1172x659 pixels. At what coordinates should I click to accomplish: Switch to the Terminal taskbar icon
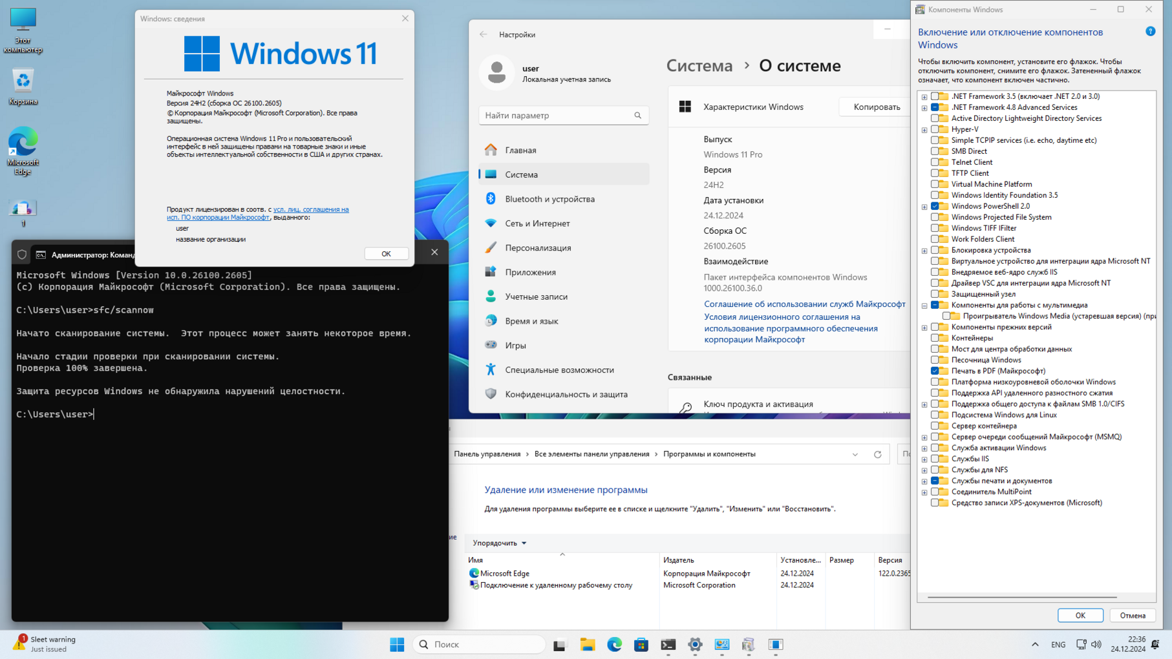coord(668,644)
